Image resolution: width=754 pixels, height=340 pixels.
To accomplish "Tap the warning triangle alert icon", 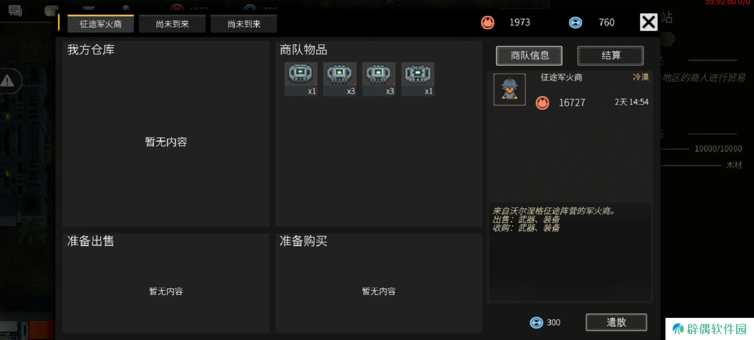I will [x=8, y=81].
